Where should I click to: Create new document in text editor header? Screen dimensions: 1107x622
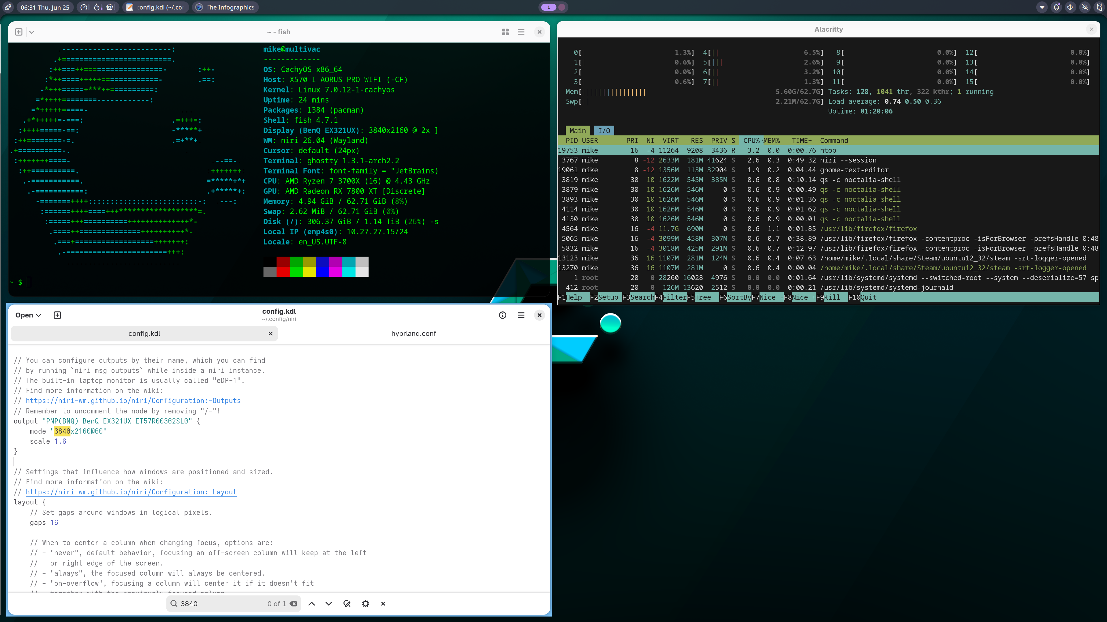pos(57,315)
